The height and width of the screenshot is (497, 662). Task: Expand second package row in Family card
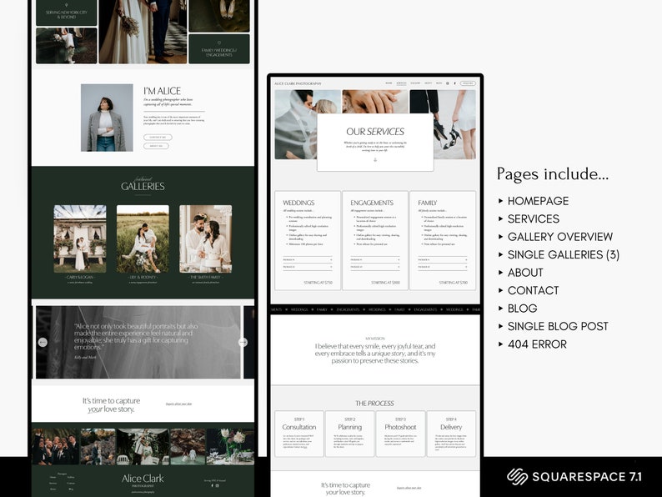tap(443, 267)
